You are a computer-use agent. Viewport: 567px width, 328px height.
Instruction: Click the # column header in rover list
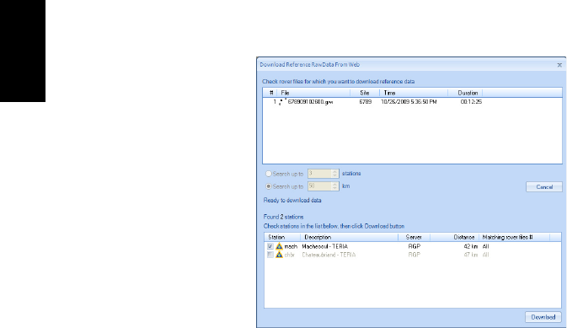tap(270, 93)
